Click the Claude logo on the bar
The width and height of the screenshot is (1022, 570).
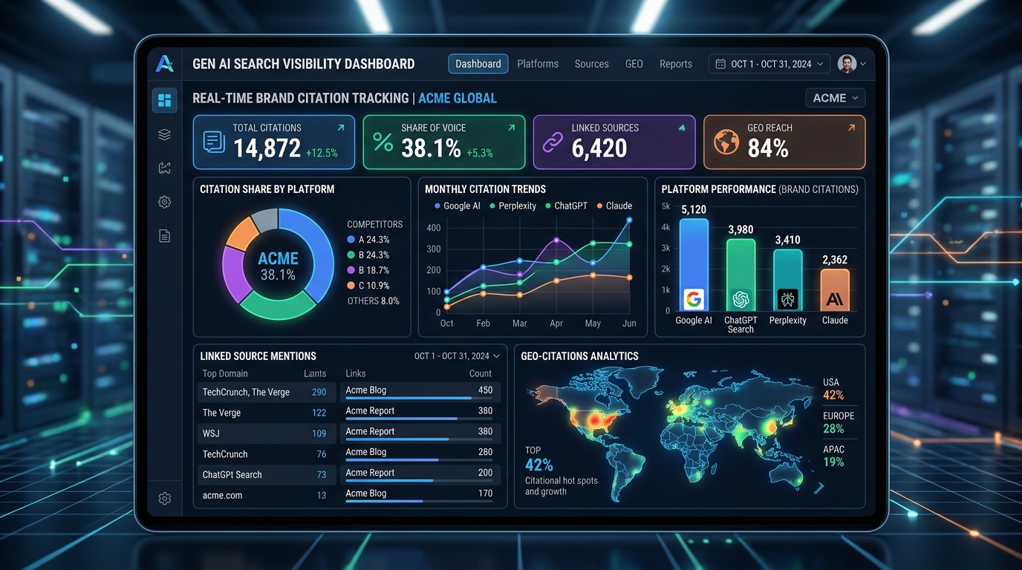834,299
